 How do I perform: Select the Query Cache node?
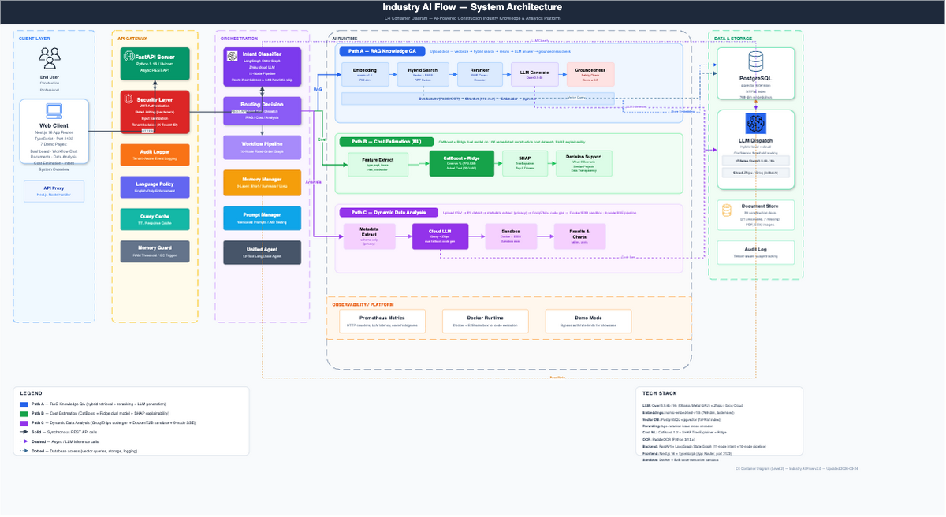[155, 219]
